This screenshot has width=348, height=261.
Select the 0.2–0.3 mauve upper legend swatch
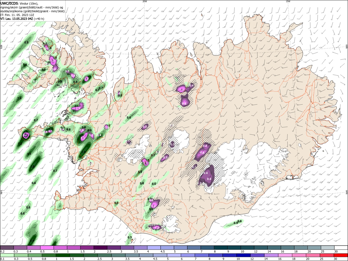point(7,248)
